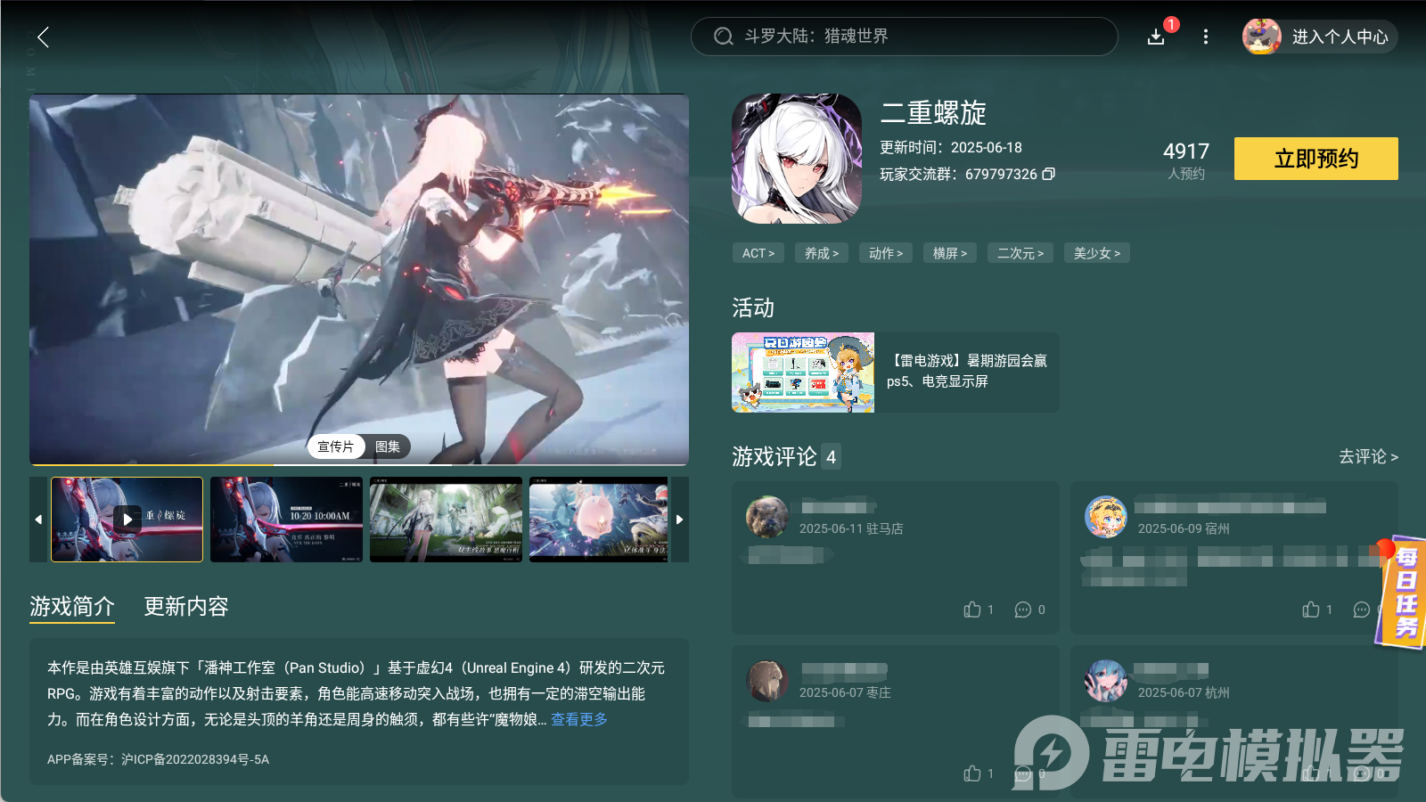
Task: Open the 横屏 category tag
Action: tap(950, 253)
